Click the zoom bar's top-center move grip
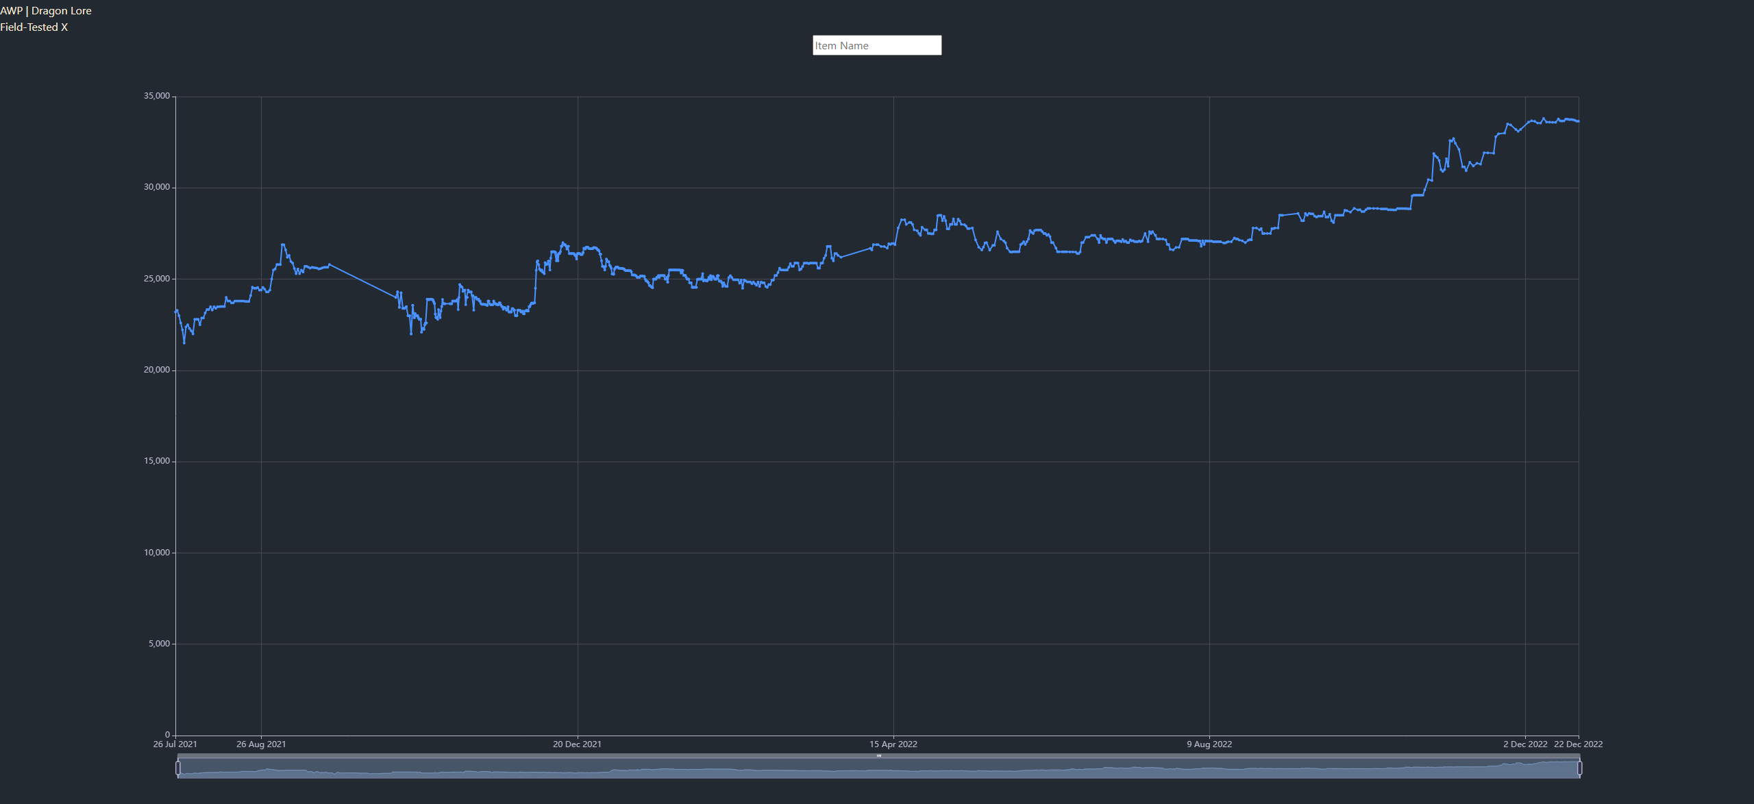1754x804 pixels. coord(878,756)
